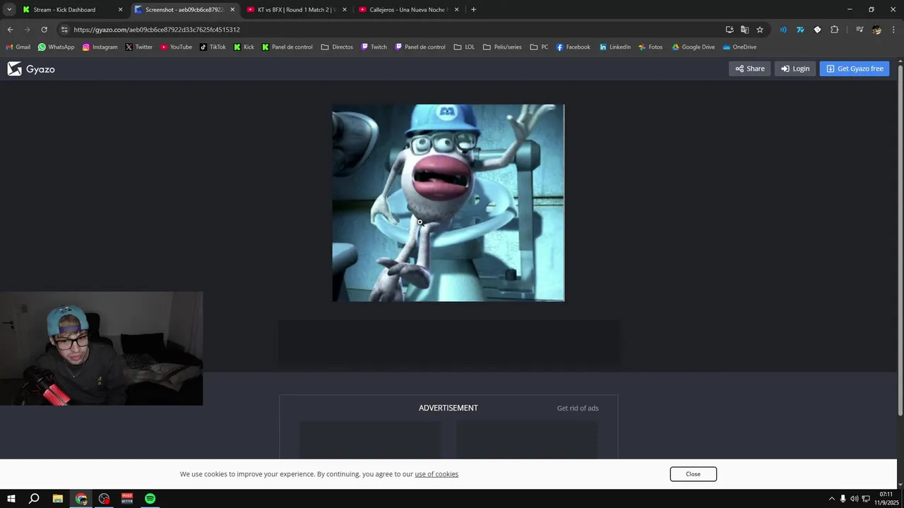Open OBS Studio from taskbar

click(x=105, y=499)
